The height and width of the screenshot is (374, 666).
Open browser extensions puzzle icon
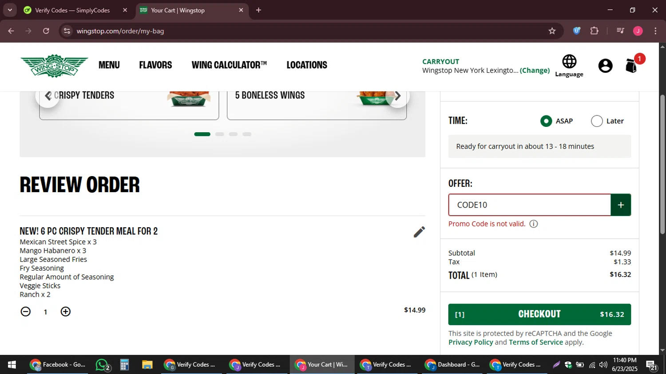(594, 31)
